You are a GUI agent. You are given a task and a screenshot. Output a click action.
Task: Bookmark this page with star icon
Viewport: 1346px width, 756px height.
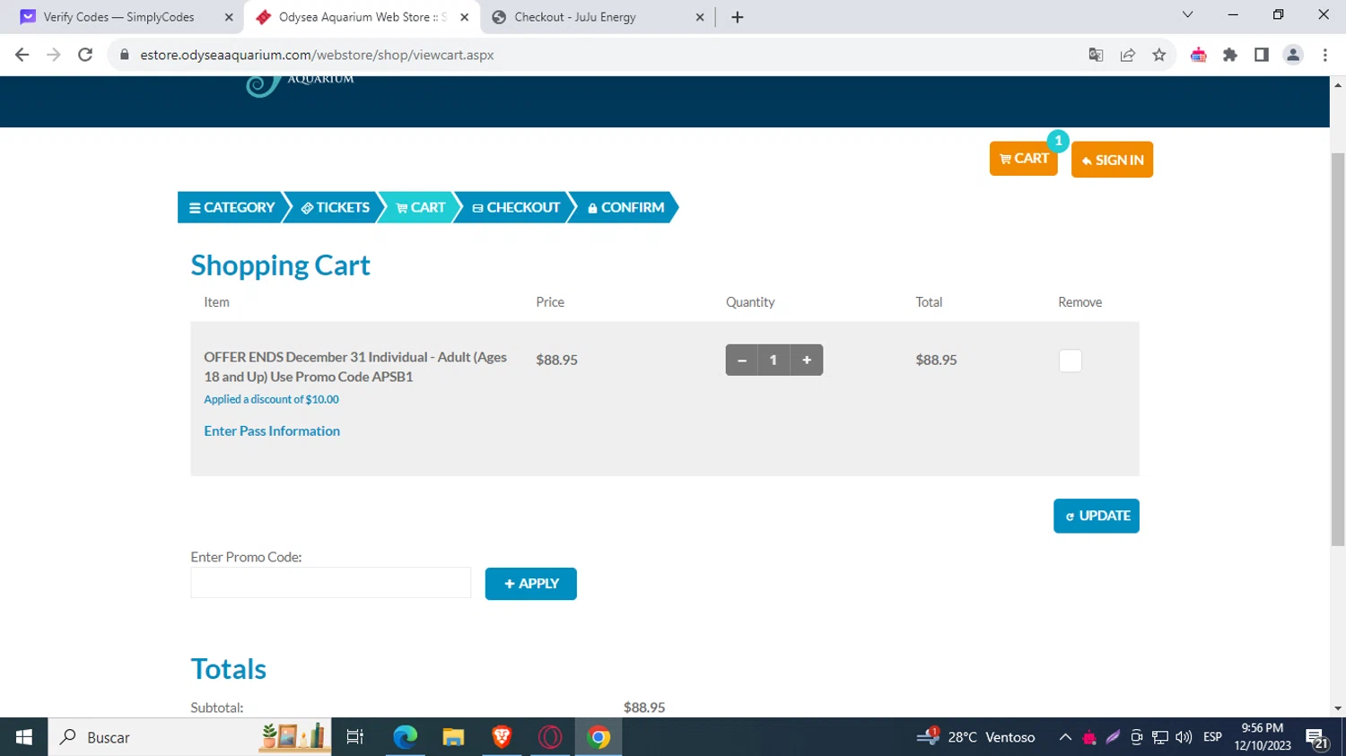pyautogui.click(x=1159, y=55)
